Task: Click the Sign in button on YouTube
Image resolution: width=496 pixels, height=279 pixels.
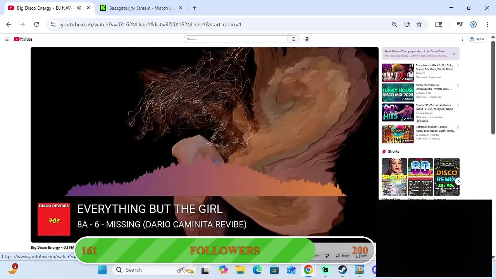Action: (477, 39)
